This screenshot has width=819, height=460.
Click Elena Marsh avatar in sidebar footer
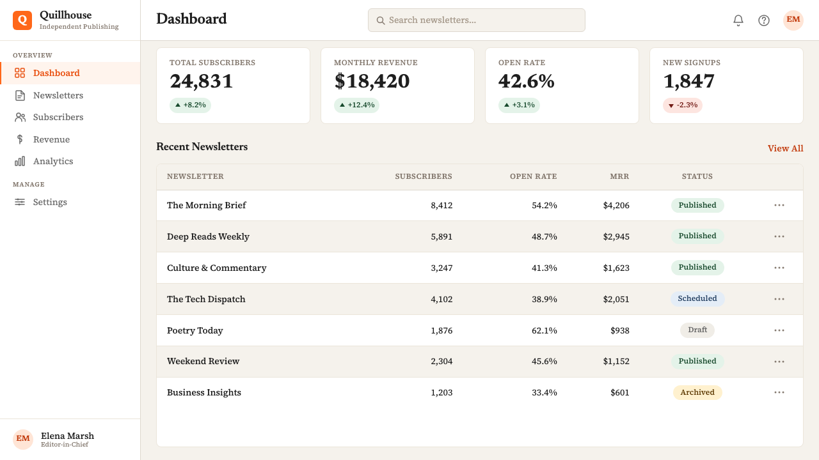(x=23, y=440)
